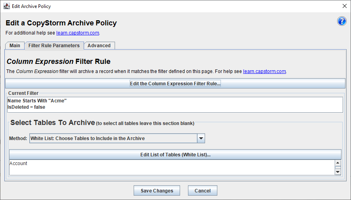Close the Edit Archive Policy dialog
The height and width of the screenshot is (200, 351).
[345, 6]
